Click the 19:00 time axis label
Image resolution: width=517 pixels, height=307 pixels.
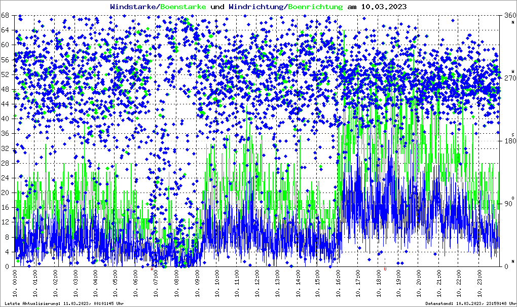[398, 283]
